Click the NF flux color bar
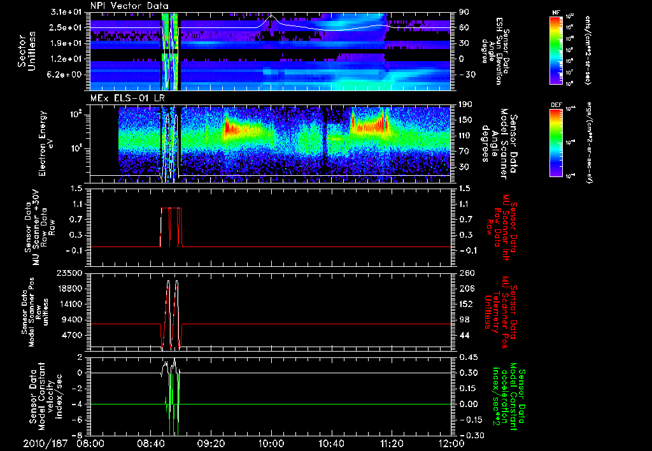652x451 pixels. pyautogui.click(x=556, y=50)
